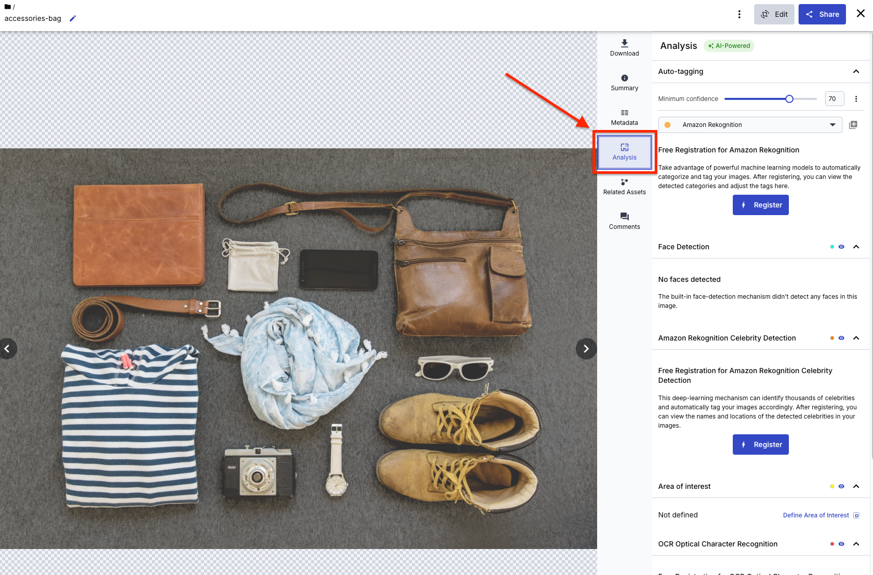Collapse the OCR Optical Character Recognition section
The image size is (873, 575).
point(856,544)
